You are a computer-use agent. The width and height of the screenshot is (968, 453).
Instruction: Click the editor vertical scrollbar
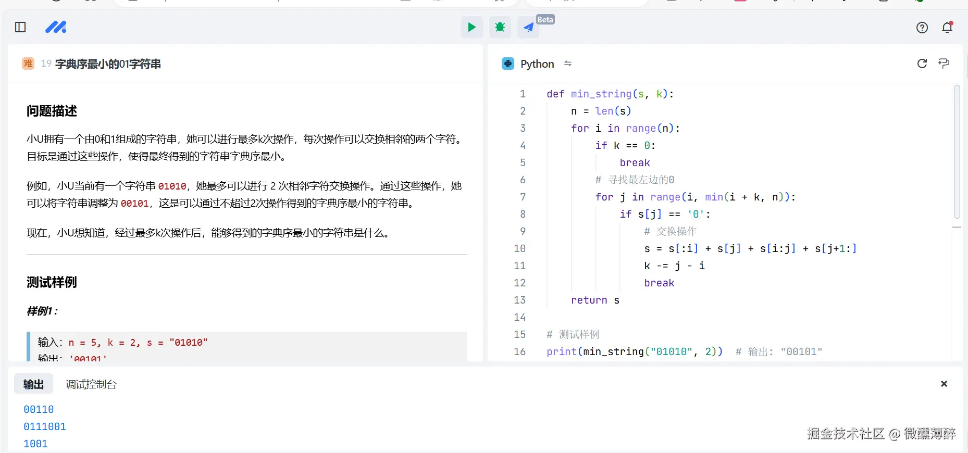957,152
